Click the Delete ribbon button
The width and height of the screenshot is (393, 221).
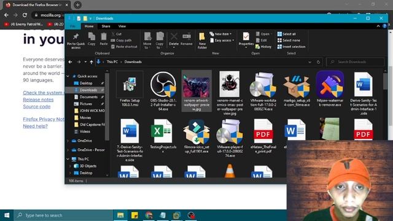click(x=174, y=40)
